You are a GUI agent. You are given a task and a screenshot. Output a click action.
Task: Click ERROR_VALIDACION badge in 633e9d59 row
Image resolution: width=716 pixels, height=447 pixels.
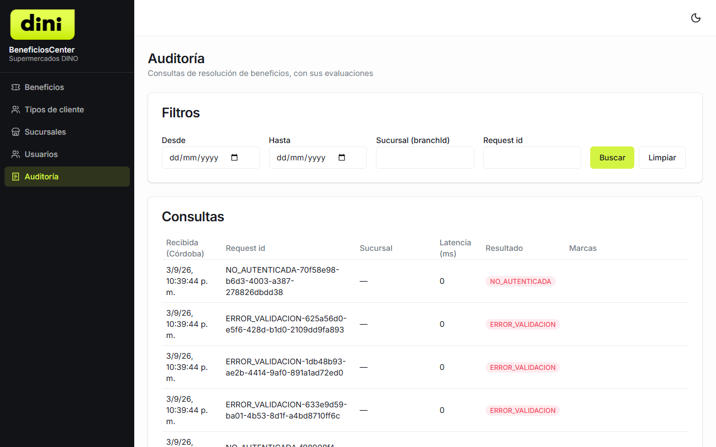[x=522, y=411]
